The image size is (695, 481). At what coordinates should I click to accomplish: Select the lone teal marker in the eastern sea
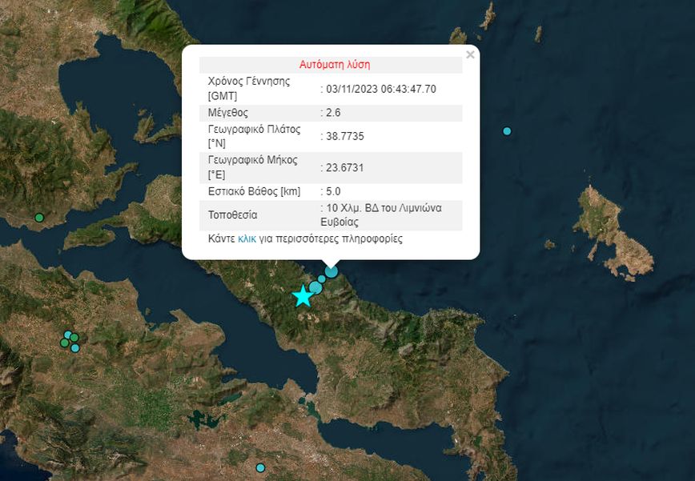(507, 131)
